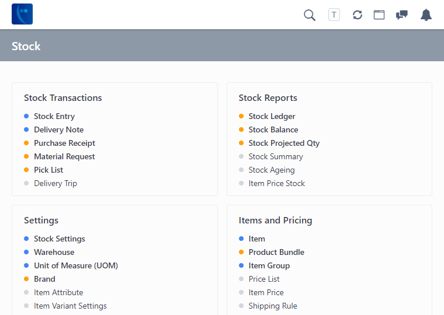Click the app logo in top-left
The width and height of the screenshot is (444, 315).
click(x=22, y=14)
